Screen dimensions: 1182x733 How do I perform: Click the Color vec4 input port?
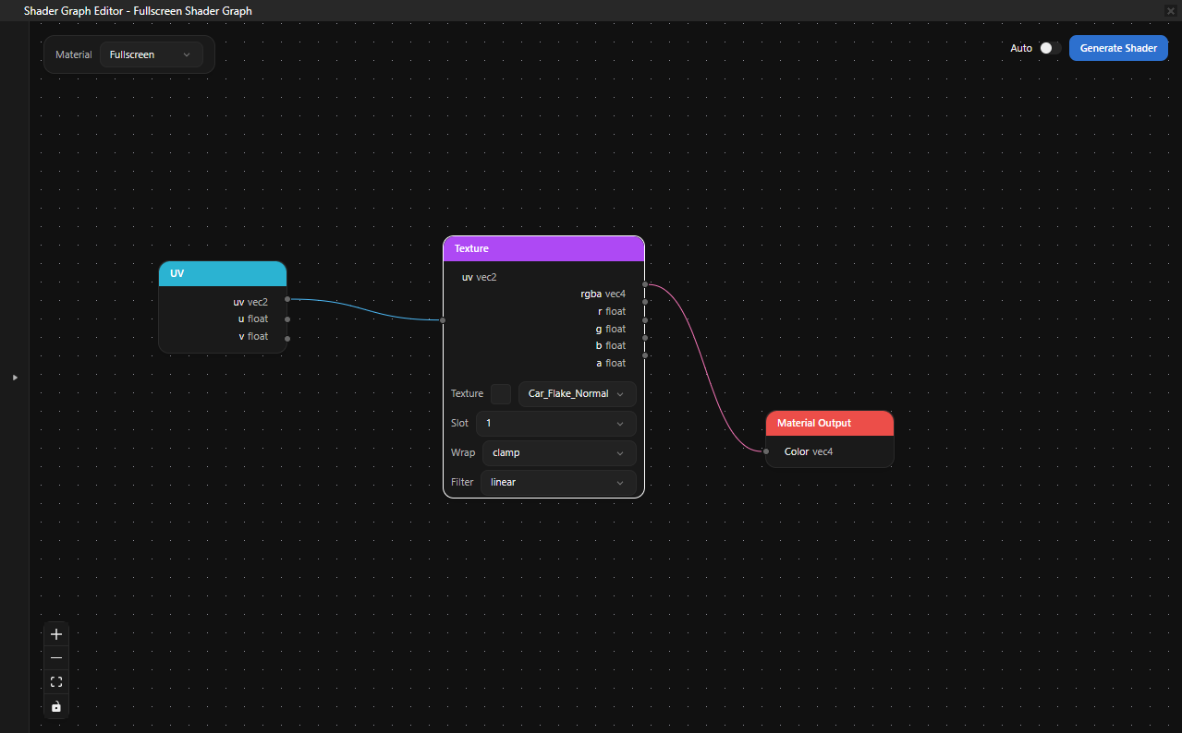coord(766,451)
